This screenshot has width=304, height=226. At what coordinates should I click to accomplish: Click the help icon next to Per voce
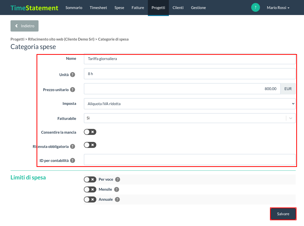(x=118, y=179)
